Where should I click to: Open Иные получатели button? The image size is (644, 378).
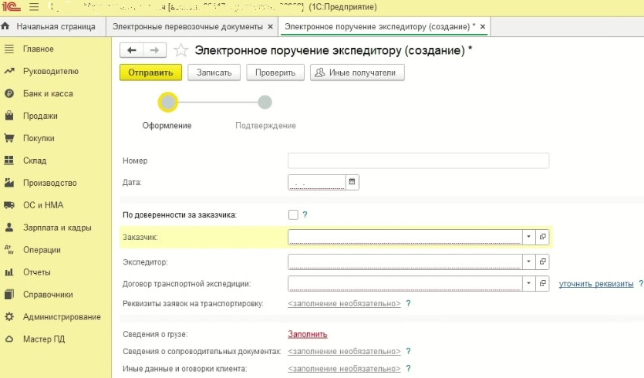pyautogui.click(x=357, y=73)
